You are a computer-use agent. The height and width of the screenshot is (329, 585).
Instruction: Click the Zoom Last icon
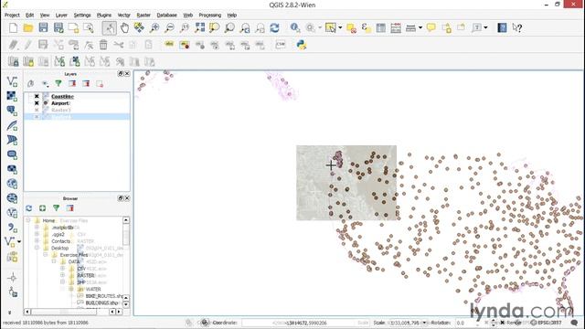coord(245,27)
